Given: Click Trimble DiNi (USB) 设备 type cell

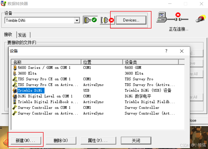Looking at the screenshot, I should (x=148, y=90).
